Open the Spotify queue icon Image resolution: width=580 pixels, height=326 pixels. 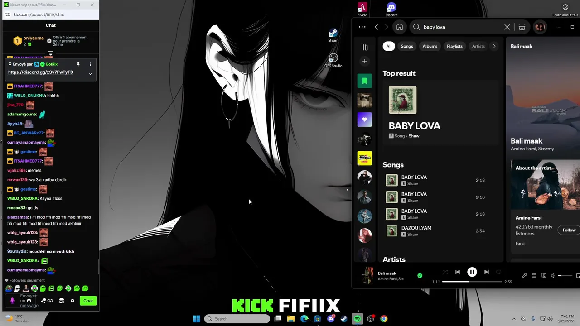coord(534,276)
